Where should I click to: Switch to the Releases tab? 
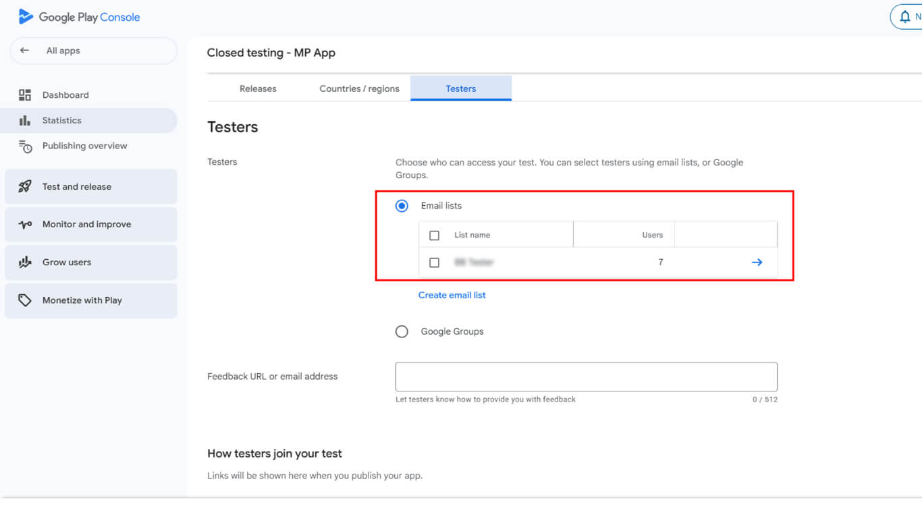(258, 88)
